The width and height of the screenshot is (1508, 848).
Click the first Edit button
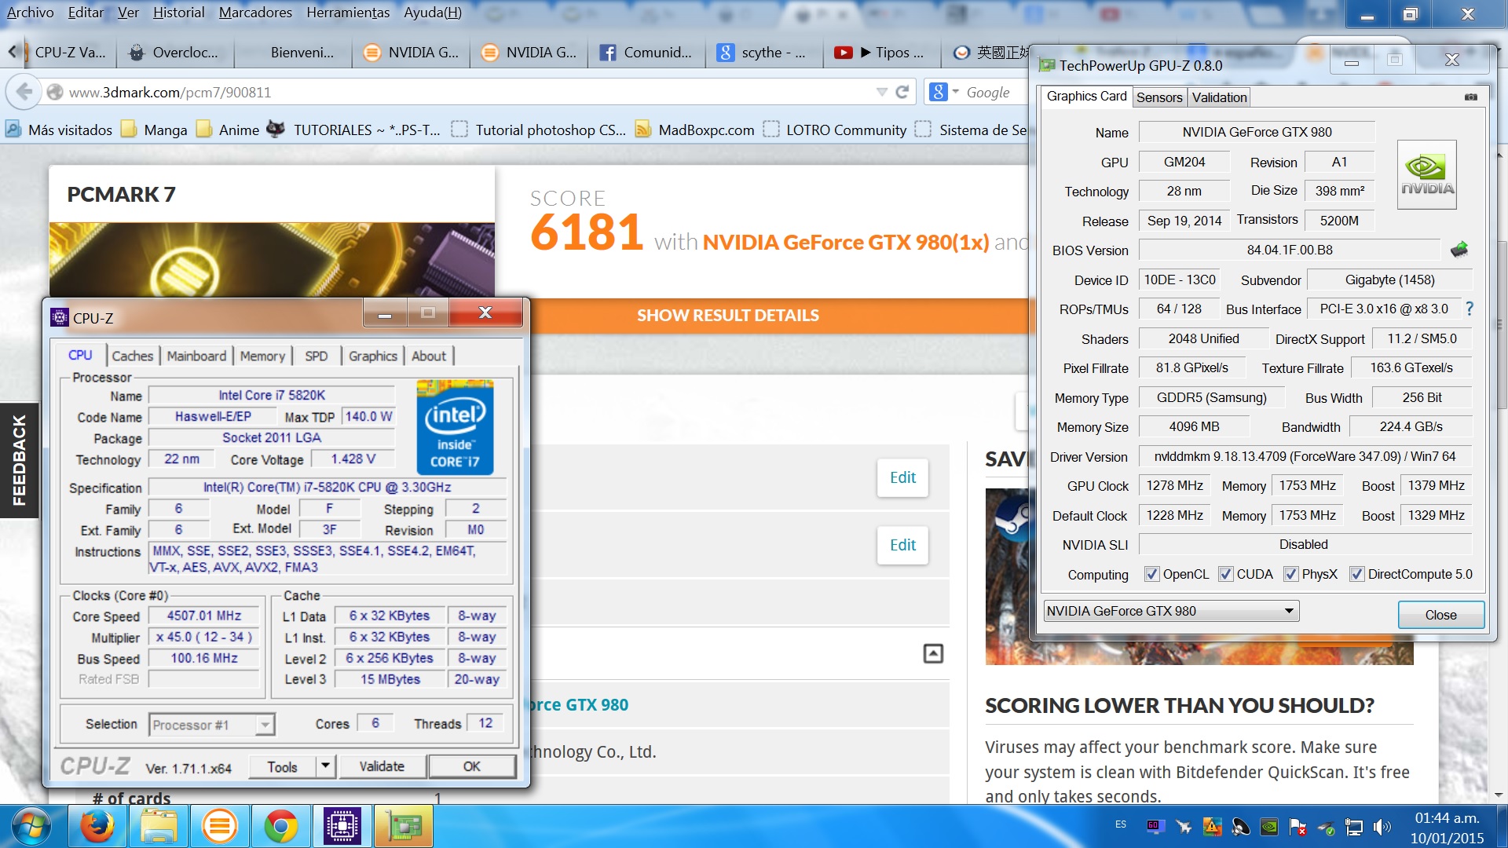pyautogui.click(x=902, y=477)
